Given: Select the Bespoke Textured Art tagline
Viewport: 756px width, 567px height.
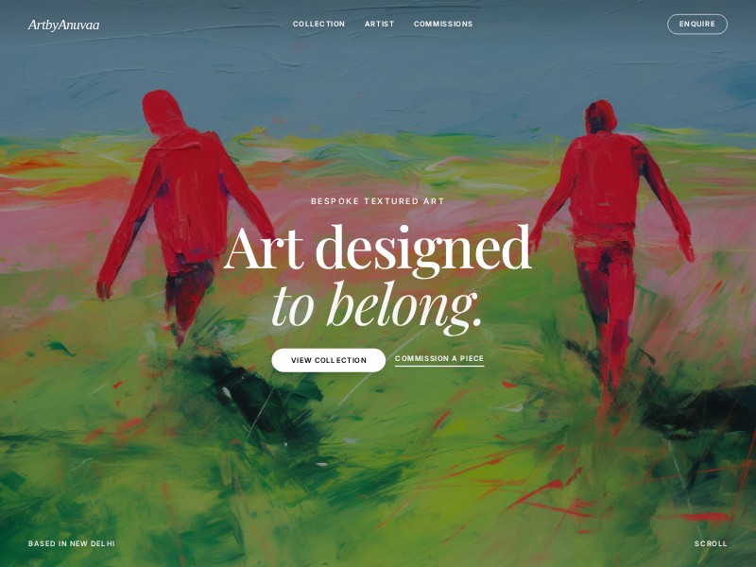Looking at the screenshot, I should pos(377,201).
